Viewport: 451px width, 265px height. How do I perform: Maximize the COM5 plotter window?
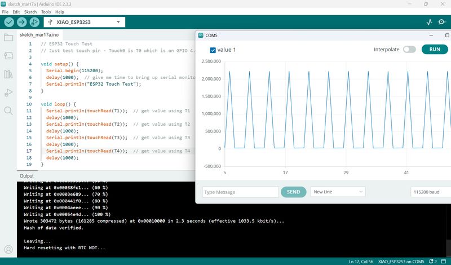click(x=447, y=36)
